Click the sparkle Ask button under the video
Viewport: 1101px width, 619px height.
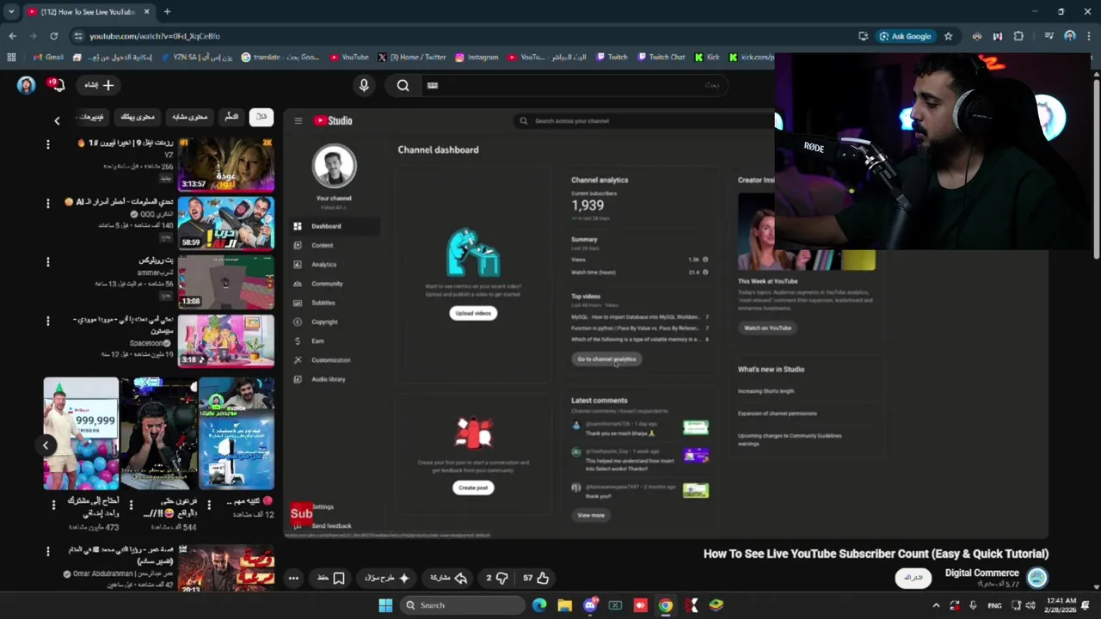(388, 578)
